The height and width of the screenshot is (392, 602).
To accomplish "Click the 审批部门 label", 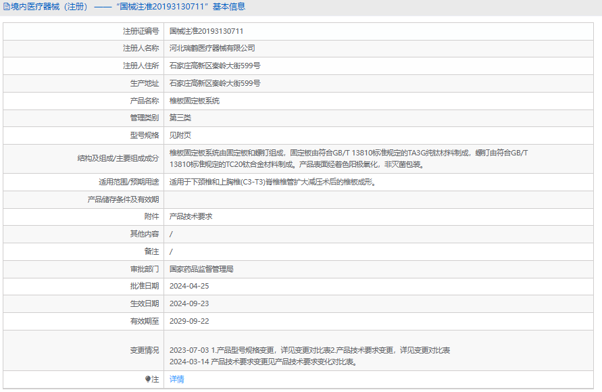I will 145,269.
